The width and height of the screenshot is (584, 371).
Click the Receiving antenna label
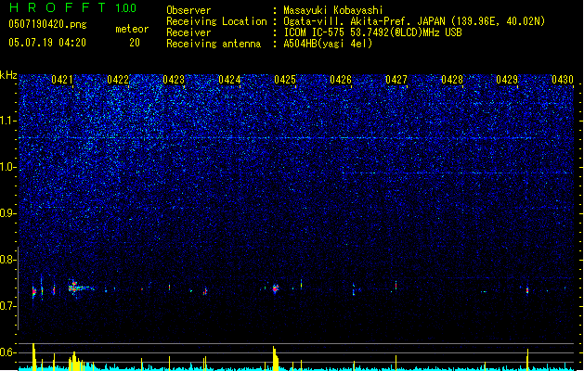click(214, 44)
